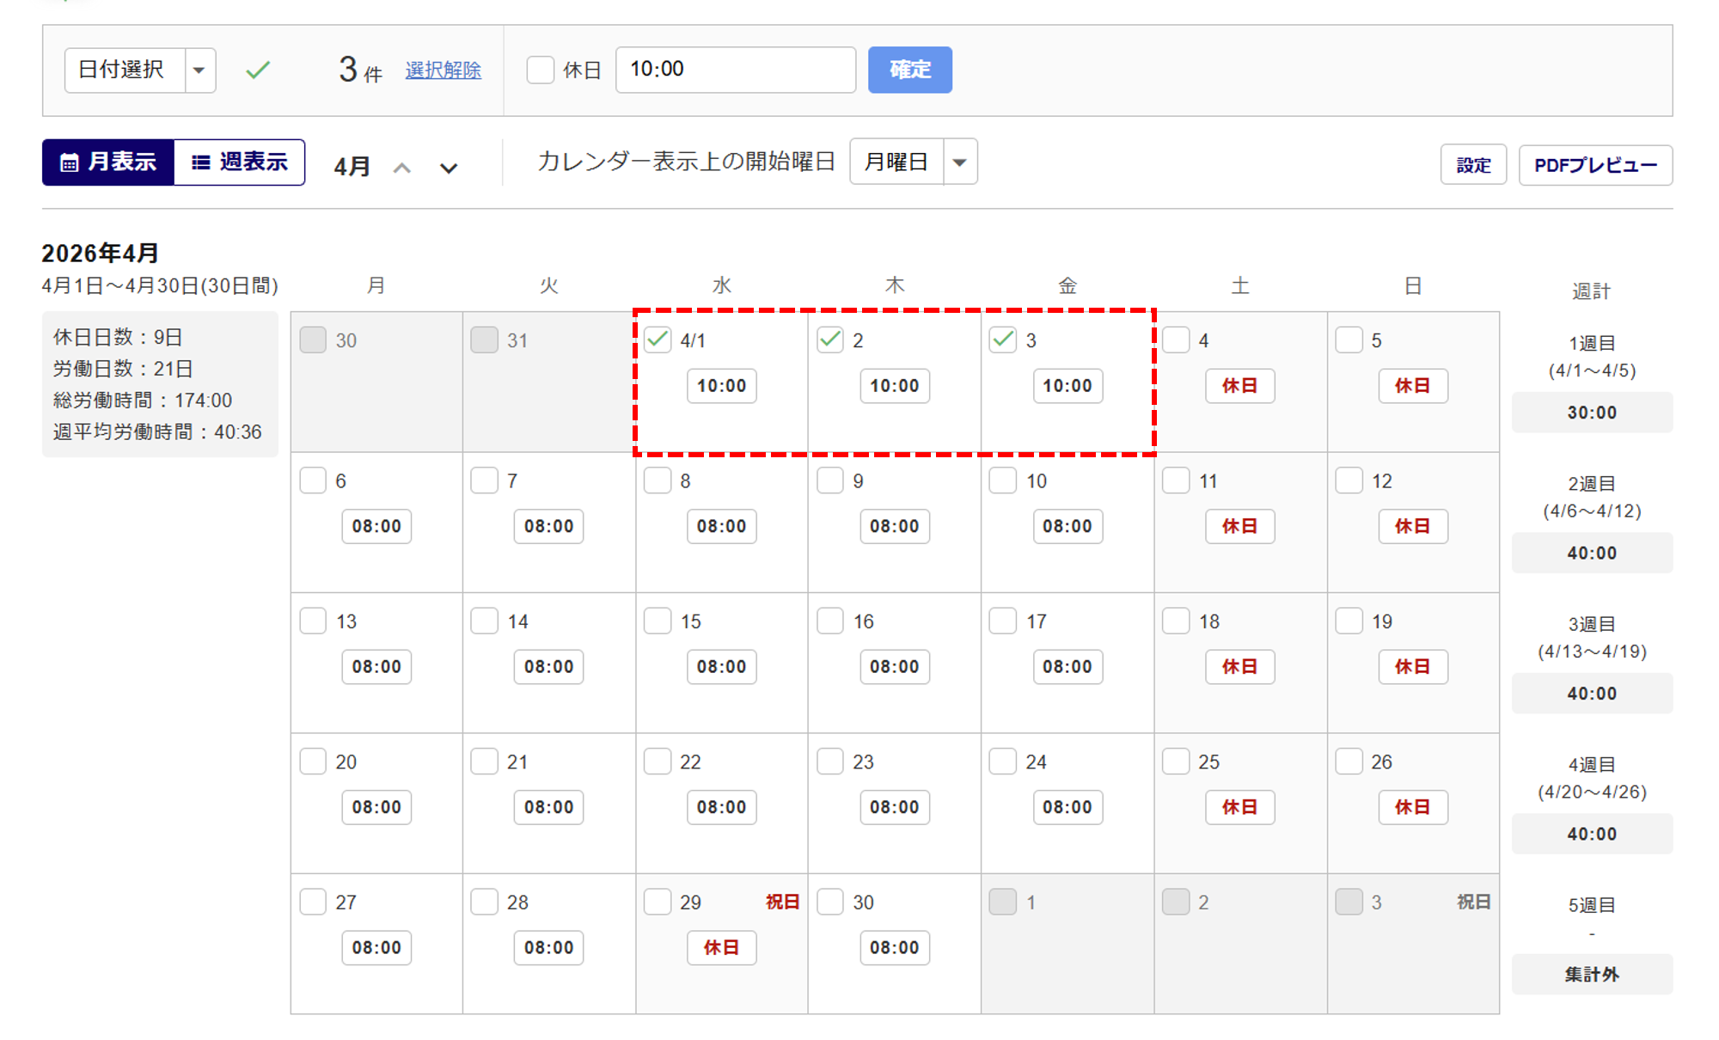
Task: Open PDFプレビュー button
Action: (x=1595, y=165)
